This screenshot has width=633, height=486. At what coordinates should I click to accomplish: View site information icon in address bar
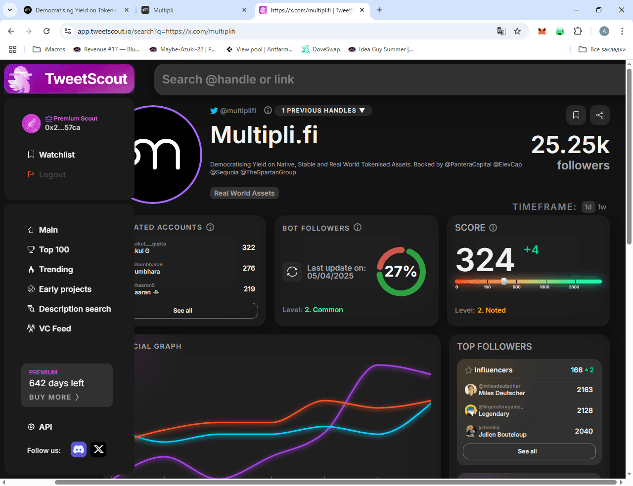pos(68,31)
